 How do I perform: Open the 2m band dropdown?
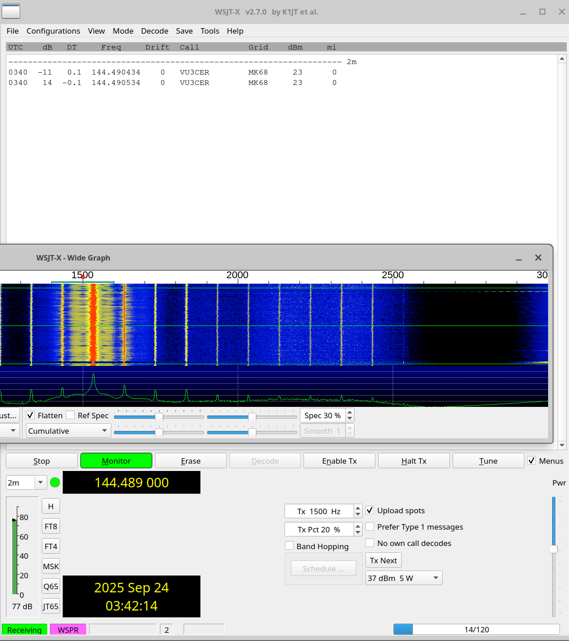(26, 482)
